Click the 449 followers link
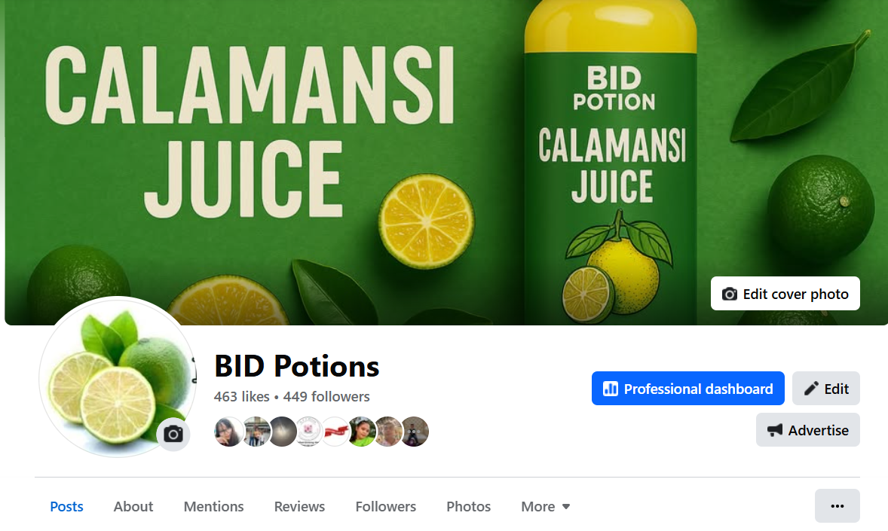This screenshot has height=531, width=888. [x=326, y=397]
